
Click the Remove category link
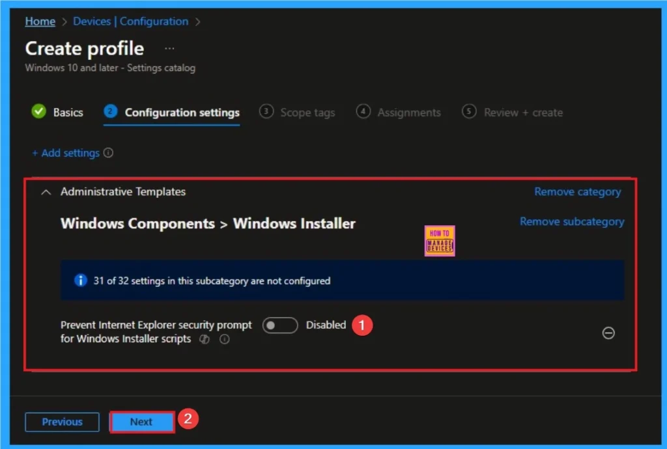[x=577, y=191]
